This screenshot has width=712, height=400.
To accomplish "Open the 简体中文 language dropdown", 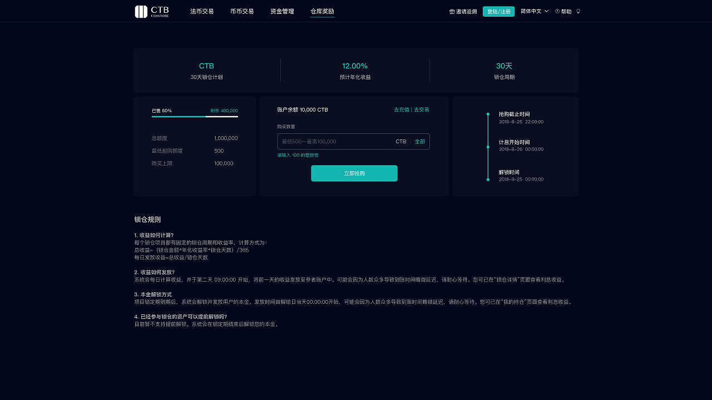I will tap(530, 11).
